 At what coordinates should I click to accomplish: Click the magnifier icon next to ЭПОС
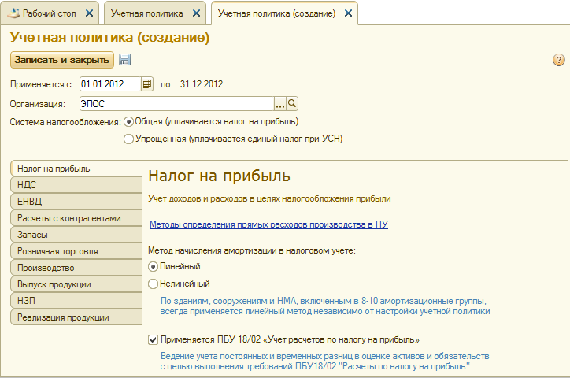click(292, 104)
